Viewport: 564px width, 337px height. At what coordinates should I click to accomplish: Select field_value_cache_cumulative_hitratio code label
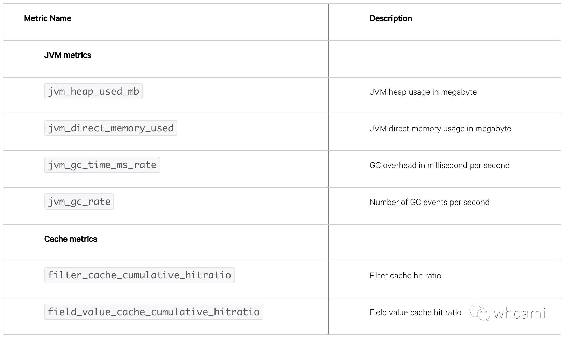154,312
